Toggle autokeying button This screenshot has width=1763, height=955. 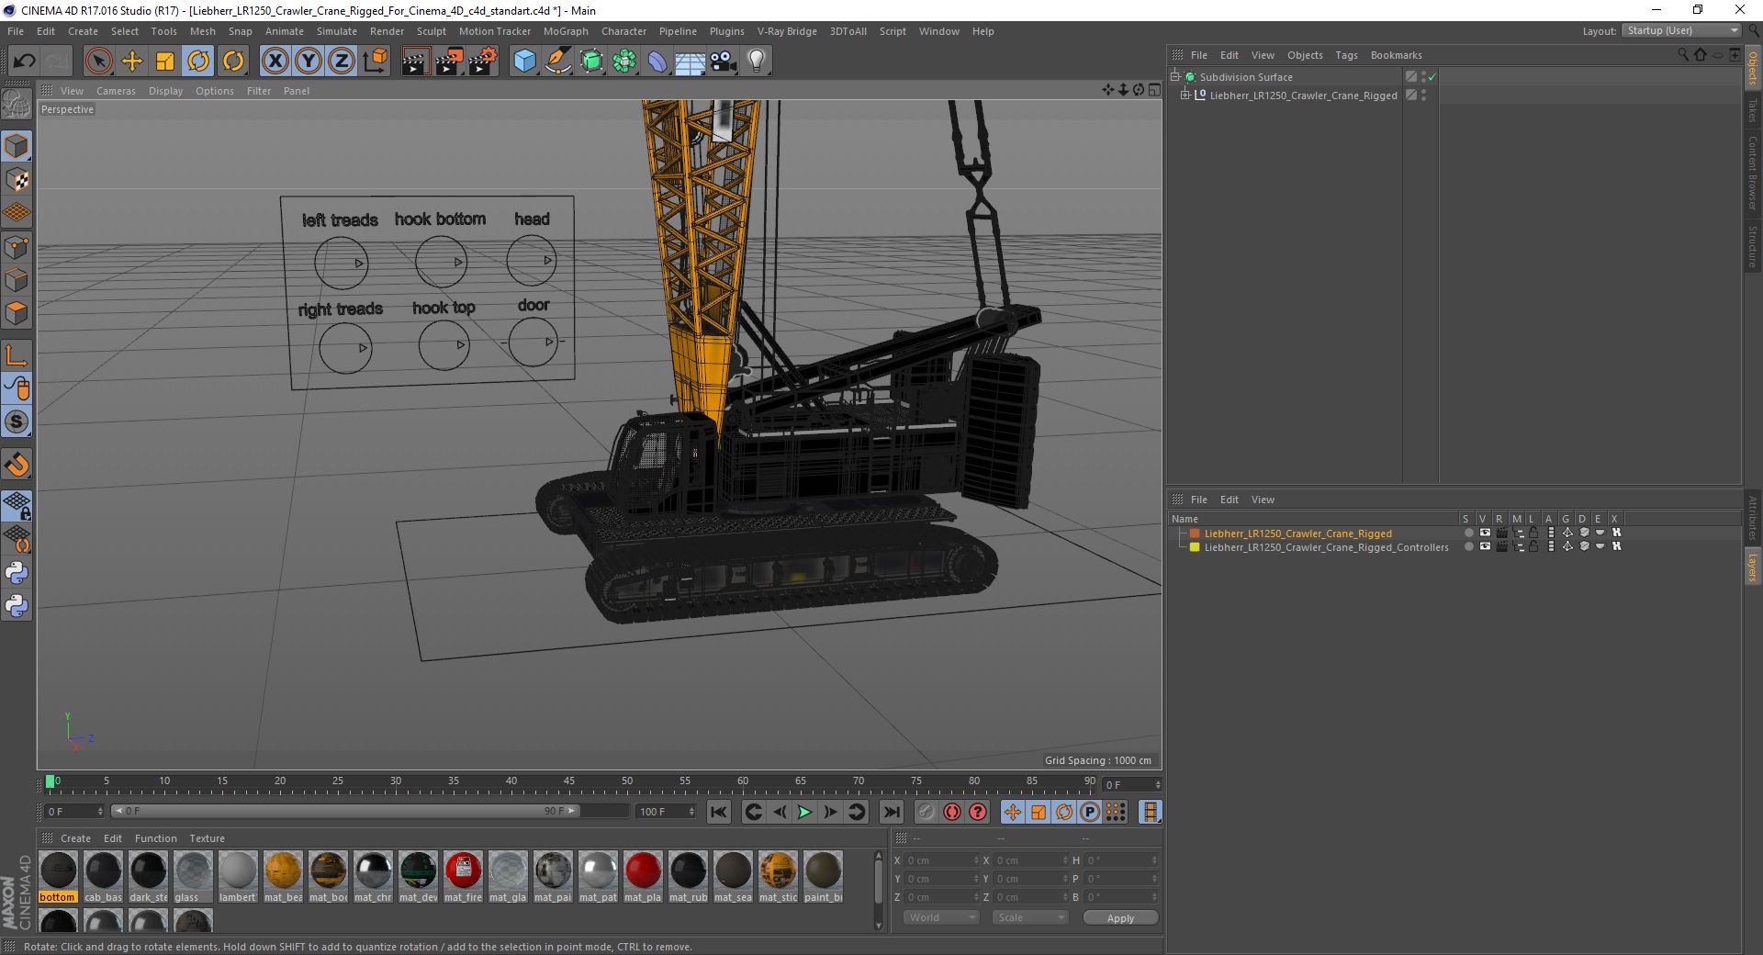click(952, 812)
